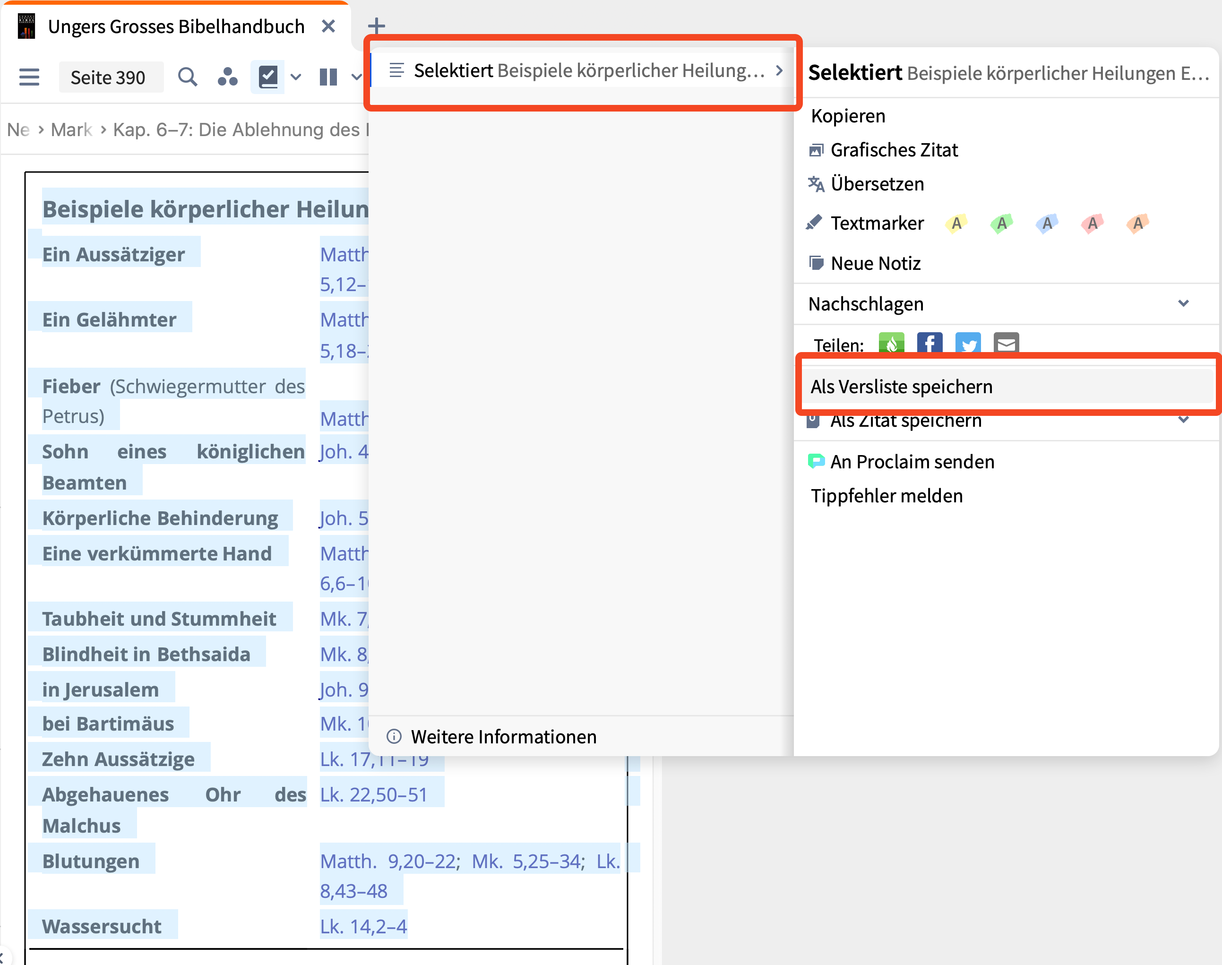Share via Facebook icon
Image resolution: width=1222 pixels, height=965 pixels.
[929, 343]
